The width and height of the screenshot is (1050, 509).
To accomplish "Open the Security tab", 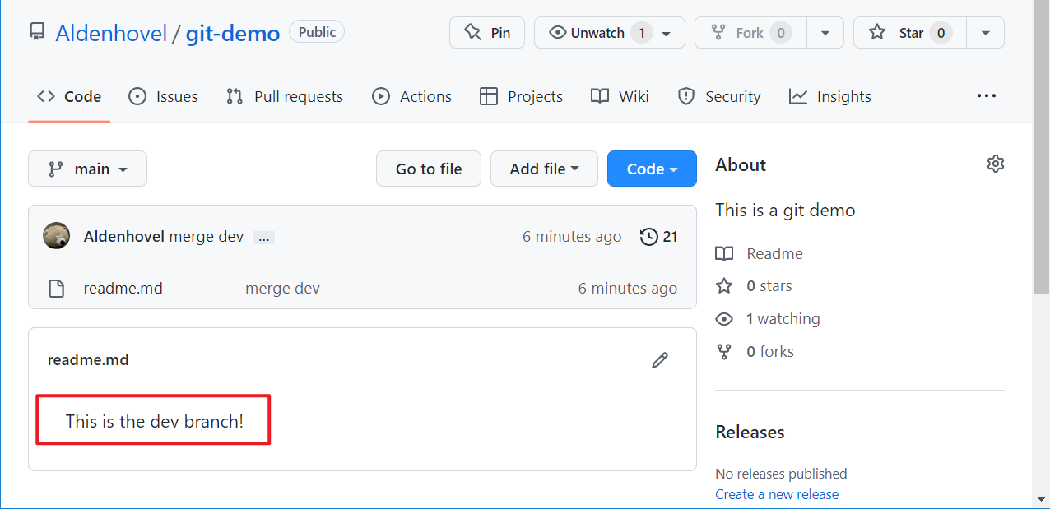I will (x=719, y=96).
